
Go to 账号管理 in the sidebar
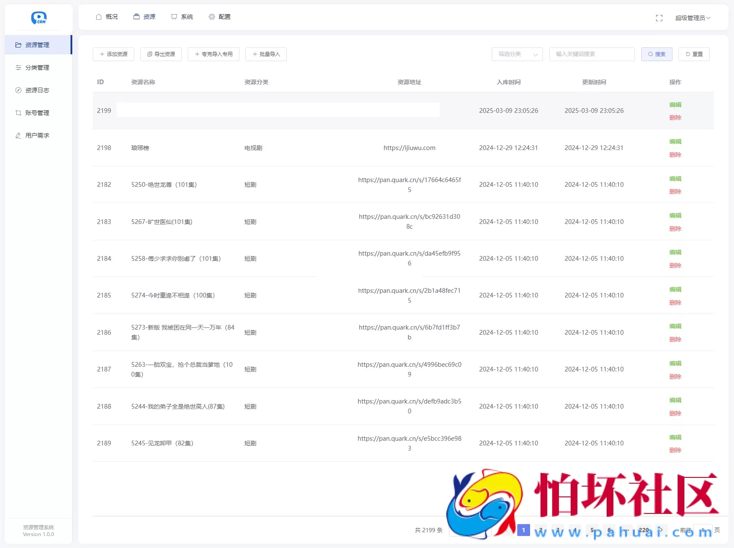(37, 112)
